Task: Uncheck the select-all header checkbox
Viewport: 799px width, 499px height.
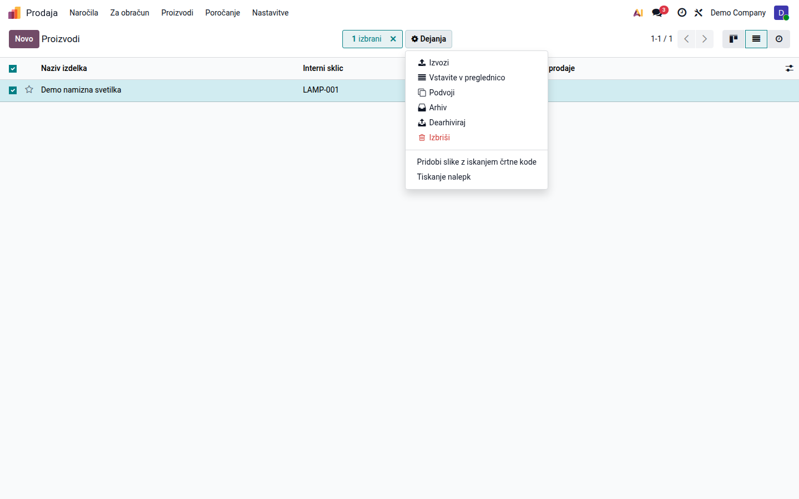Action: point(13,69)
